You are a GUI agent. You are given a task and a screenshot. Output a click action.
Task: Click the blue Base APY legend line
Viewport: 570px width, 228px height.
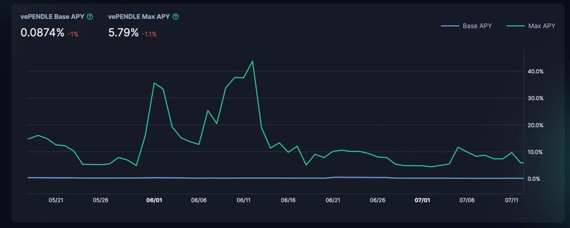tap(450, 26)
